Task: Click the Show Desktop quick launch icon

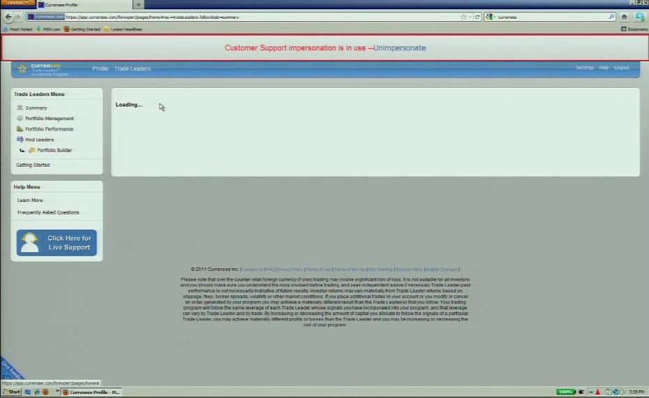Action: pos(28,392)
